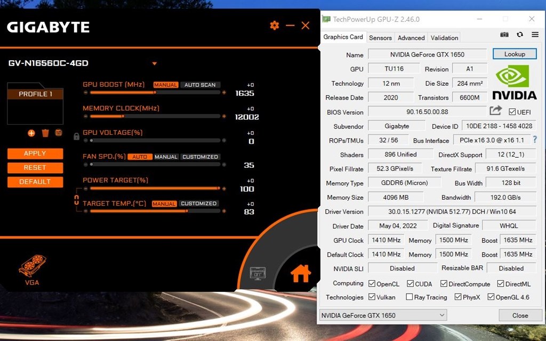Image resolution: width=546 pixels, height=341 pixels.
Task: Increase GPU Boost with plus icon
Action: point(224,93)
